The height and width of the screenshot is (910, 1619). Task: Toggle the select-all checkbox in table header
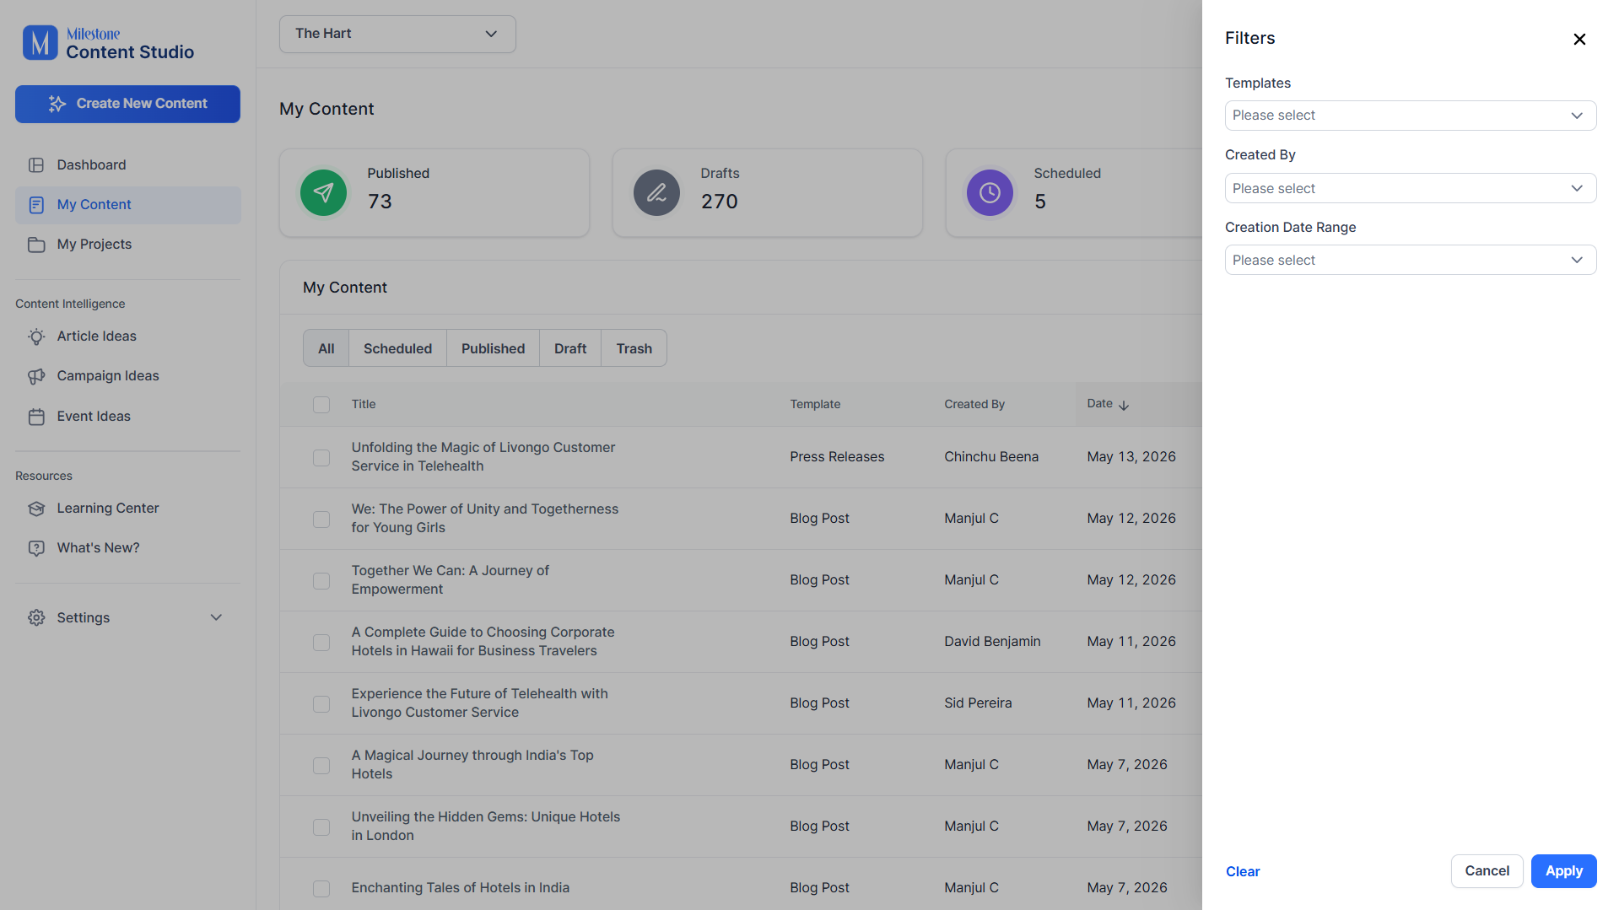point(321,405)
